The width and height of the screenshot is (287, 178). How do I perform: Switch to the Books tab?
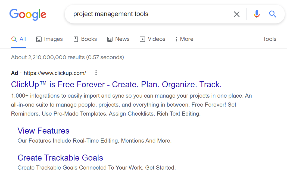[85, 39]
